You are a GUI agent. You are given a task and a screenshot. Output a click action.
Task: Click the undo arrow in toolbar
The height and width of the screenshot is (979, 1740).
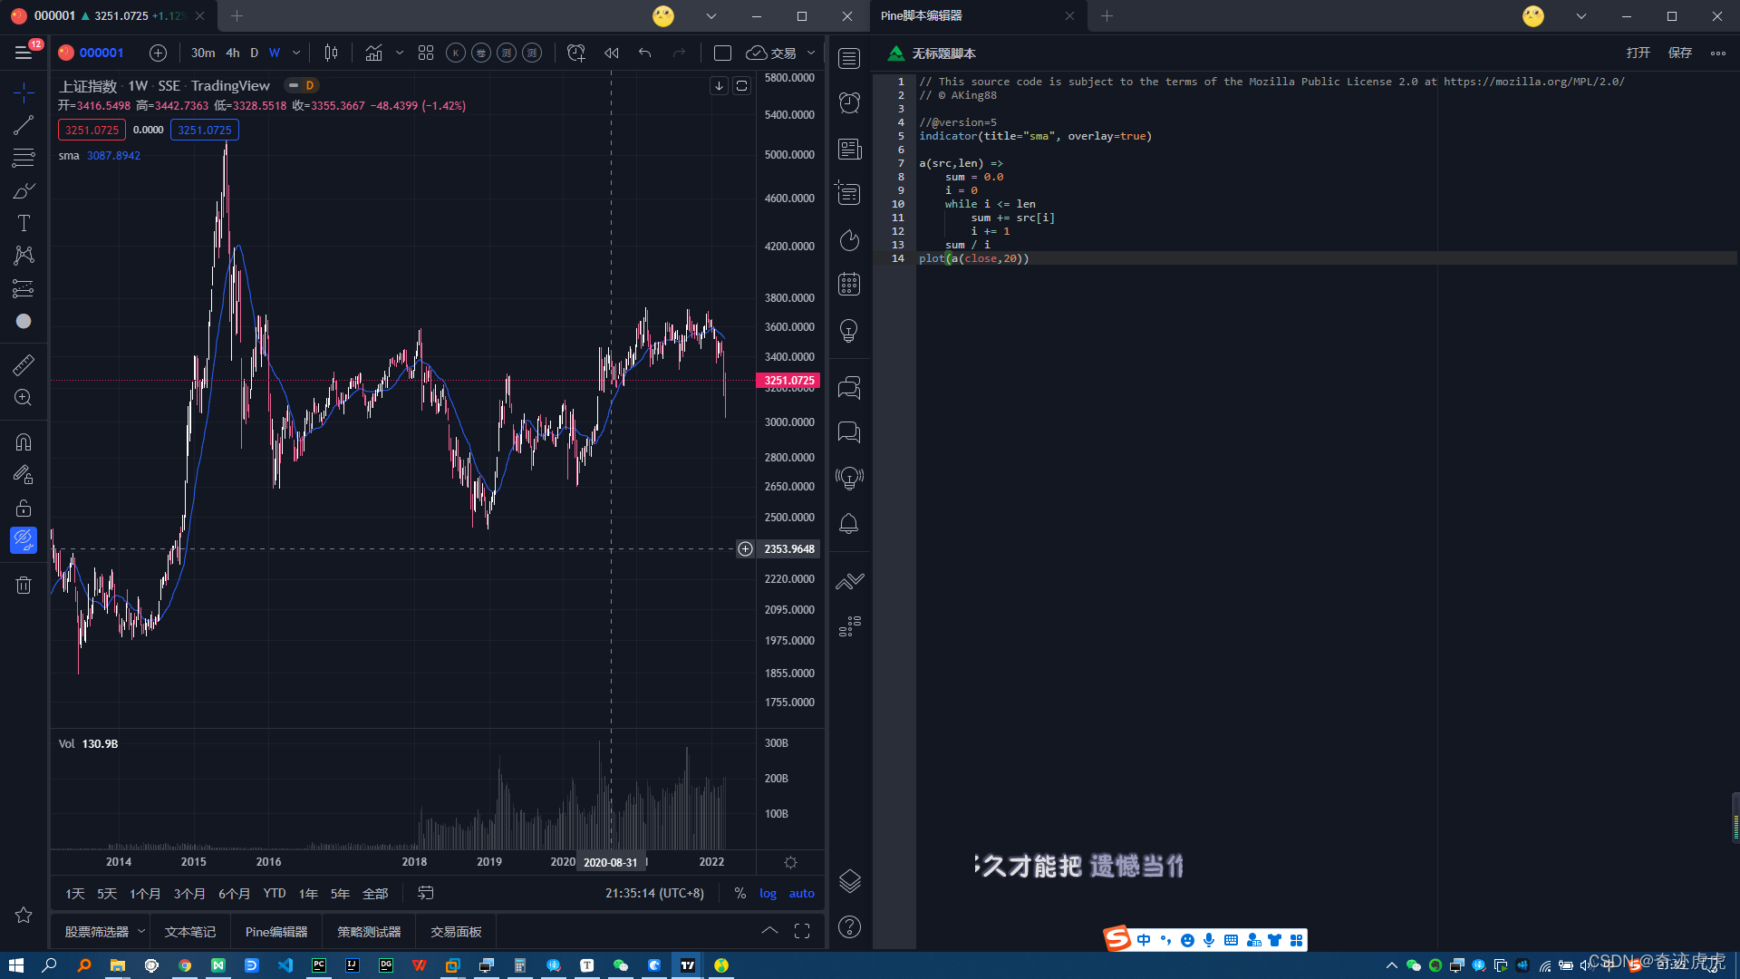tap(644, 53)
